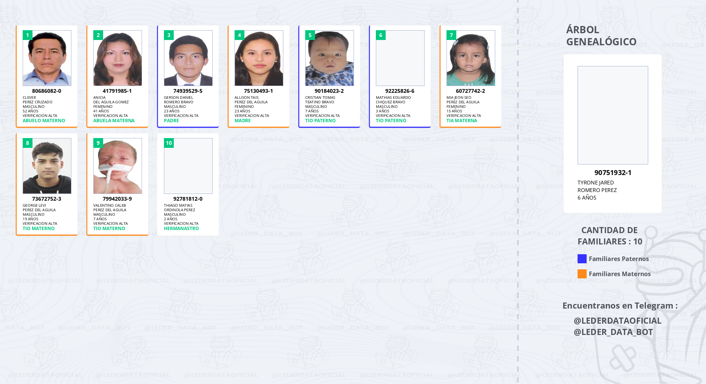Click the empty photo placeholder on card 6

(x=400, y=58)
